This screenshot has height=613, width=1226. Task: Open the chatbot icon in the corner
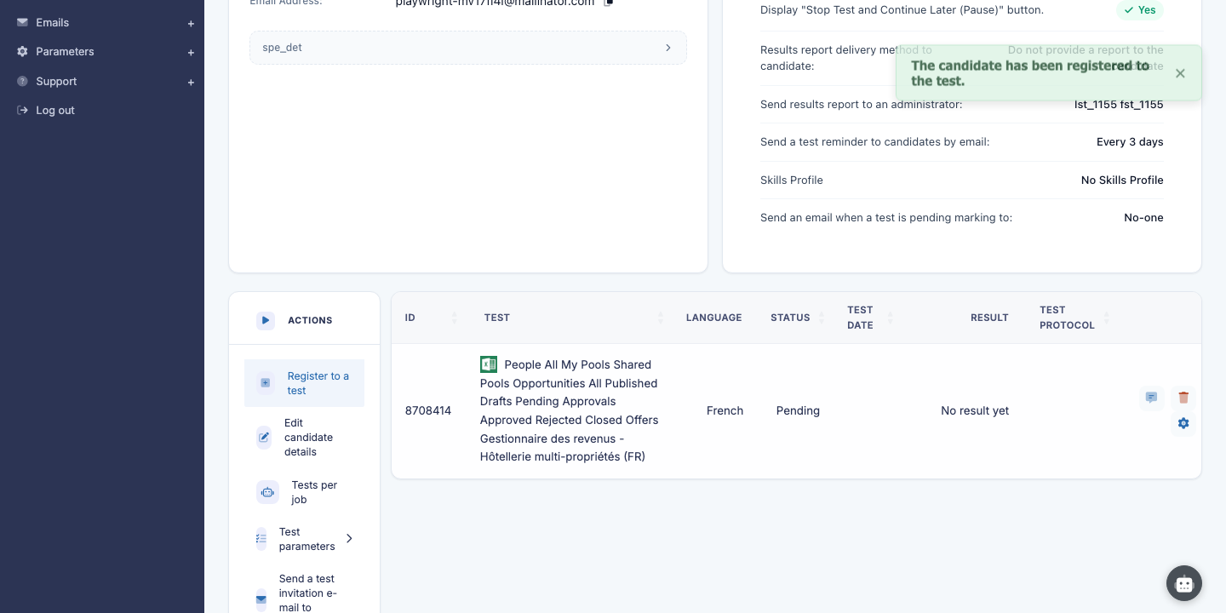[x=1184, y=584]
